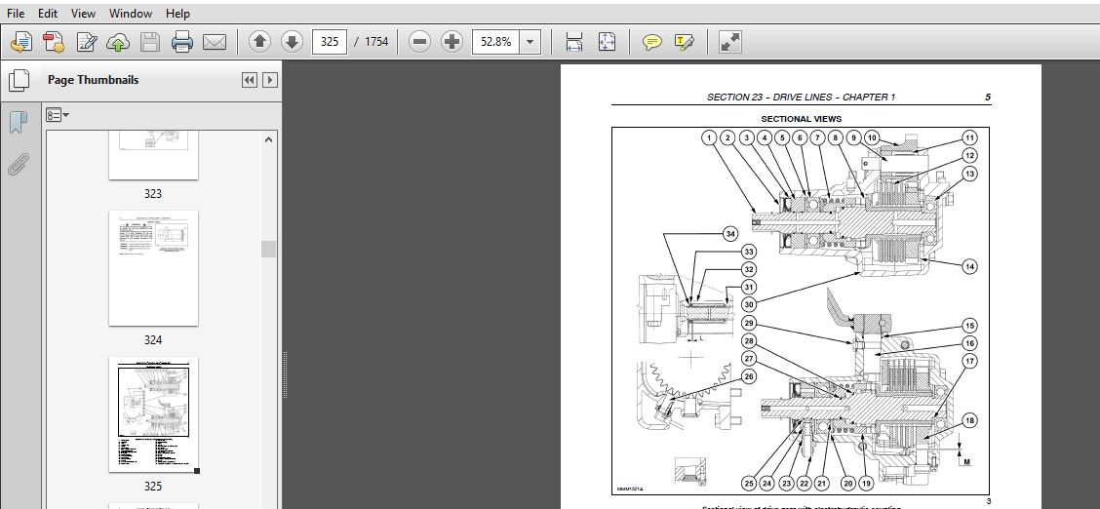
Task: Click the upload to cloud icon
Action: click(118, 42)
